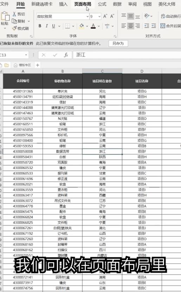The height and width of the screenshot is (292, 181).
Task: Switch to the Insert (插入) tab
Action: [x=63, y=4]
